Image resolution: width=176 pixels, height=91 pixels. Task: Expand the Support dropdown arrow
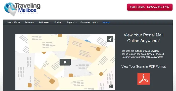(76, 23)
